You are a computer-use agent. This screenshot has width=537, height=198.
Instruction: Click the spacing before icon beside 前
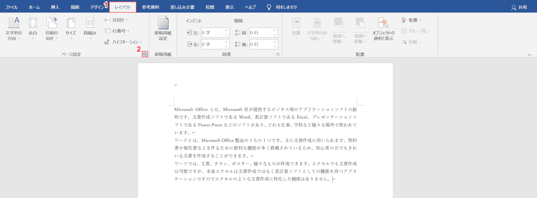238,33
